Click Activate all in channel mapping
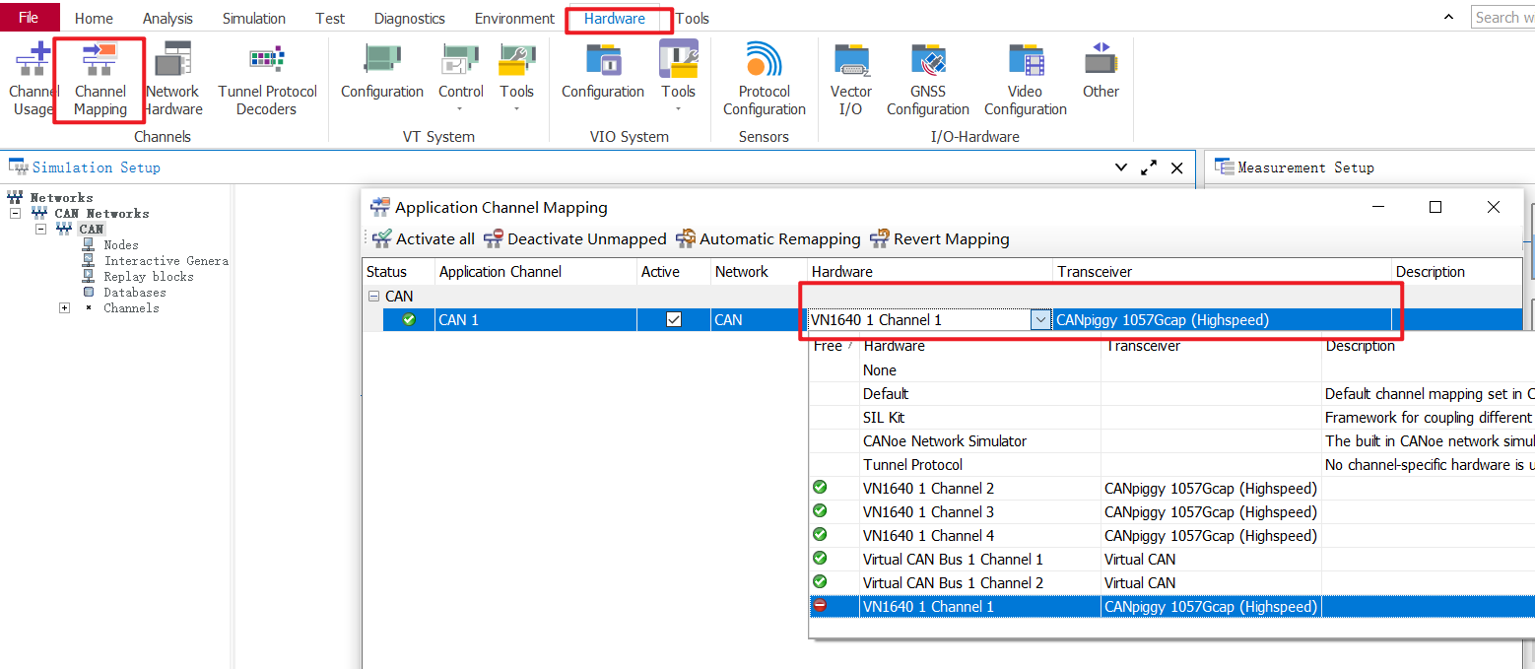The height and width of the screenshot is (669, 1535). tap(424, 238)
